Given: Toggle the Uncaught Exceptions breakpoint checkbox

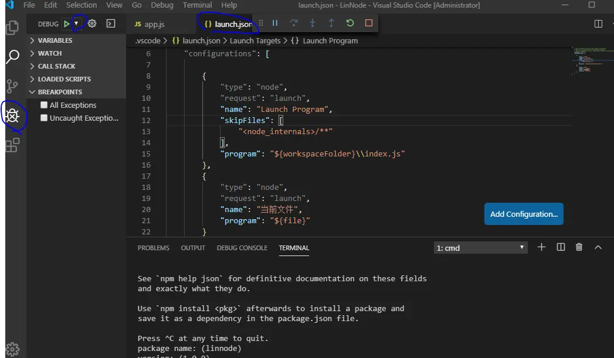Looking at the screenshot, I should (44, 118).
